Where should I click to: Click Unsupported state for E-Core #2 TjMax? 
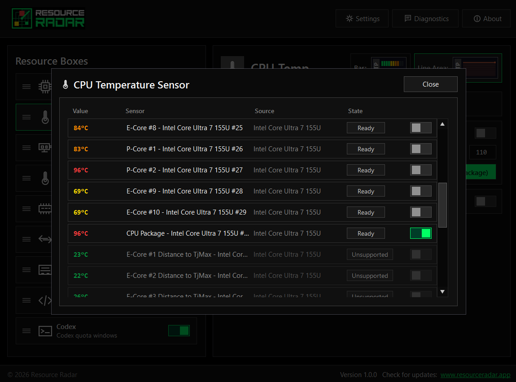pos(370,275)
